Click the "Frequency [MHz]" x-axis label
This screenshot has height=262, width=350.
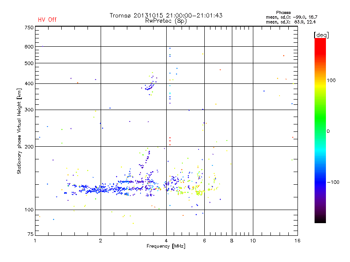coord(166,247)
